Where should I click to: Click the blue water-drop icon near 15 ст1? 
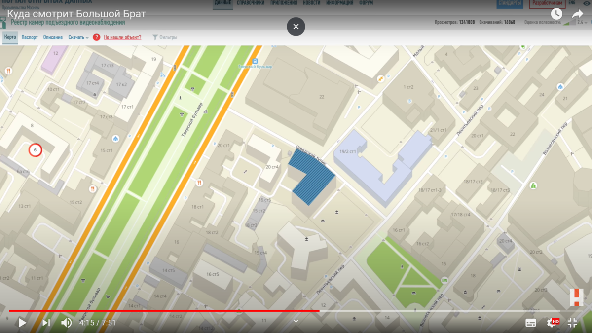click(115, 139)
